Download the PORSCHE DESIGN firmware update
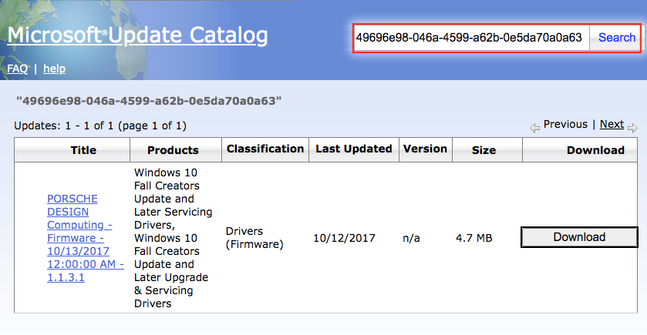 point(579,237)
